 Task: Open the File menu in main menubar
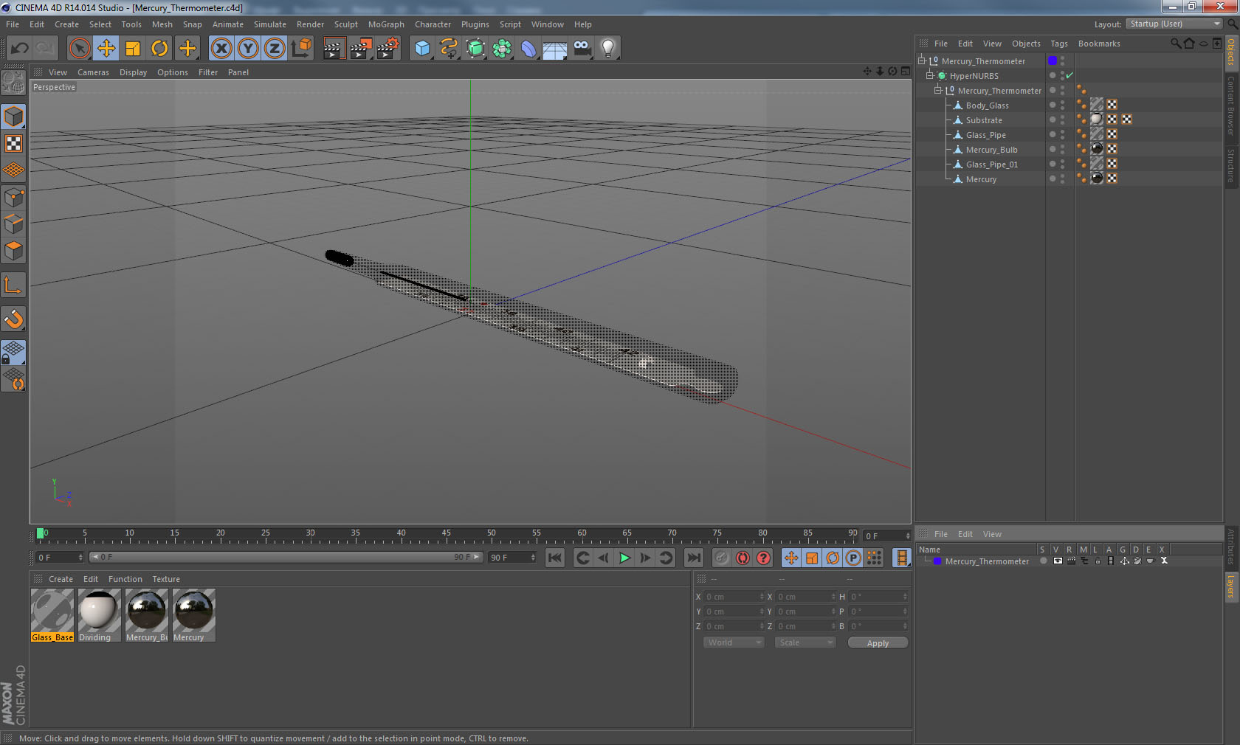[x=13, y=24]
